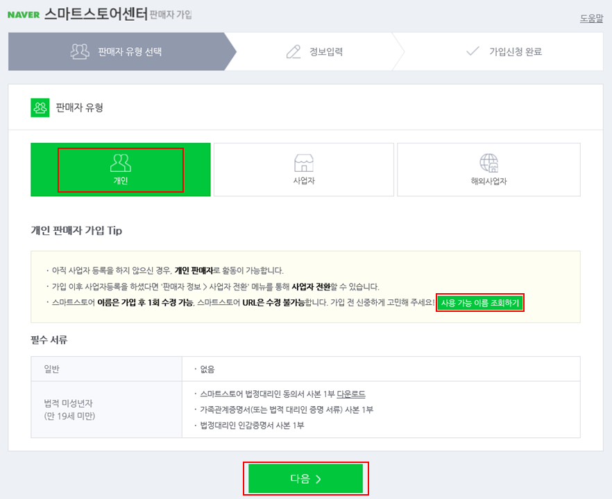The image size is (612, 499).
Task: Choose the 사업자 seller type card
Action: [x=304, y=170]
